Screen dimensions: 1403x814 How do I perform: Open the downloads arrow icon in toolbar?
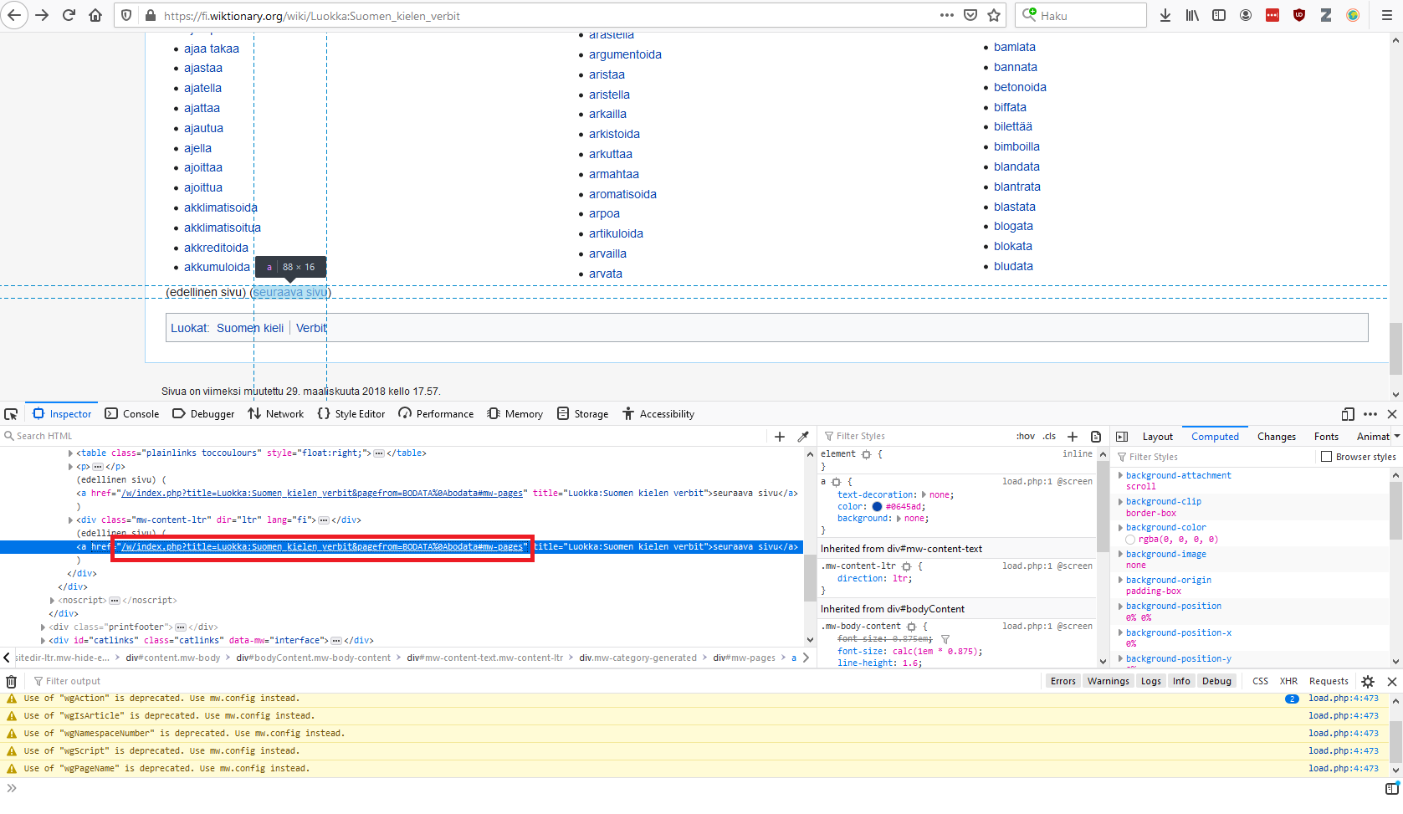click(1165, 15)
